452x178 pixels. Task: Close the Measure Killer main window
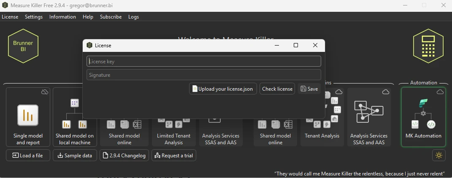click(x=444, y=5)
